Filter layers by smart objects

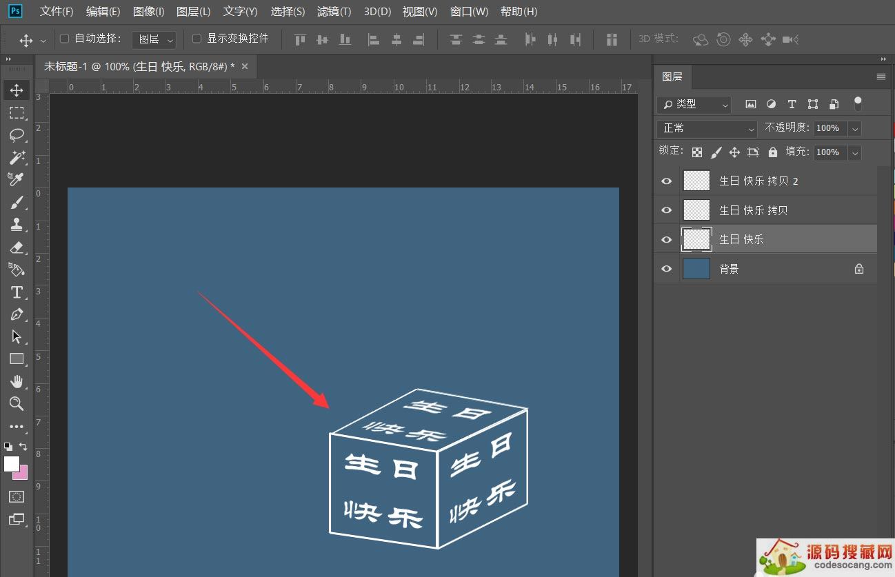834,104
